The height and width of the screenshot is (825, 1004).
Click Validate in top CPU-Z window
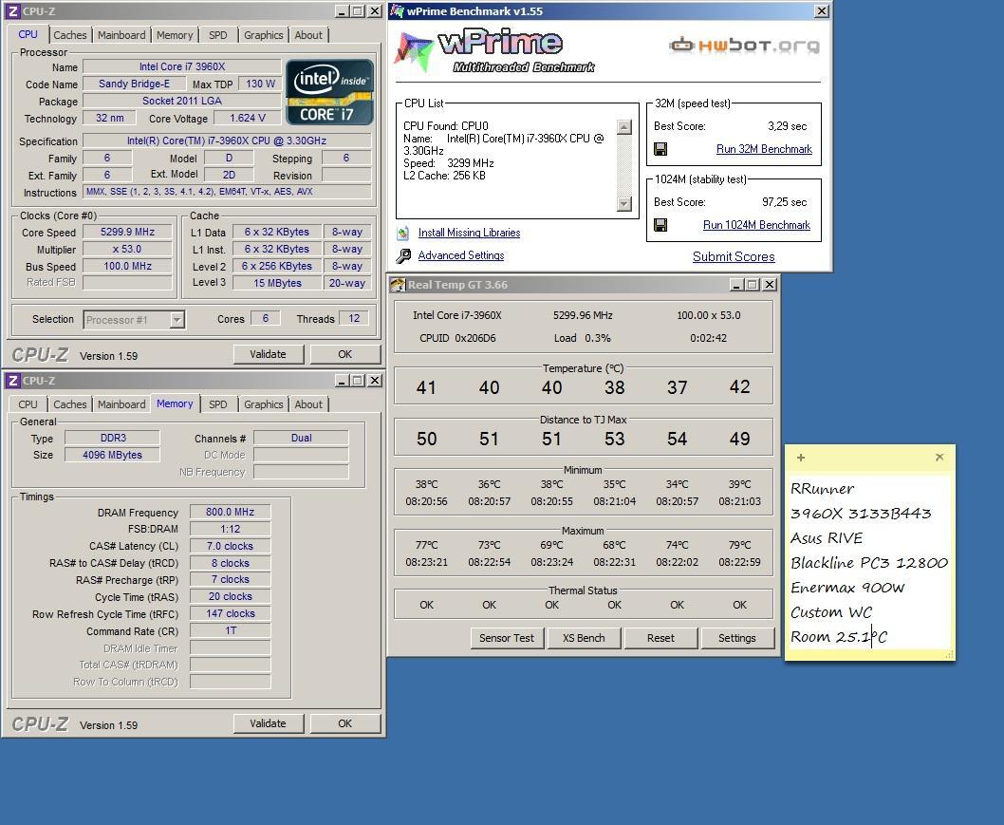tap(268, 354)
